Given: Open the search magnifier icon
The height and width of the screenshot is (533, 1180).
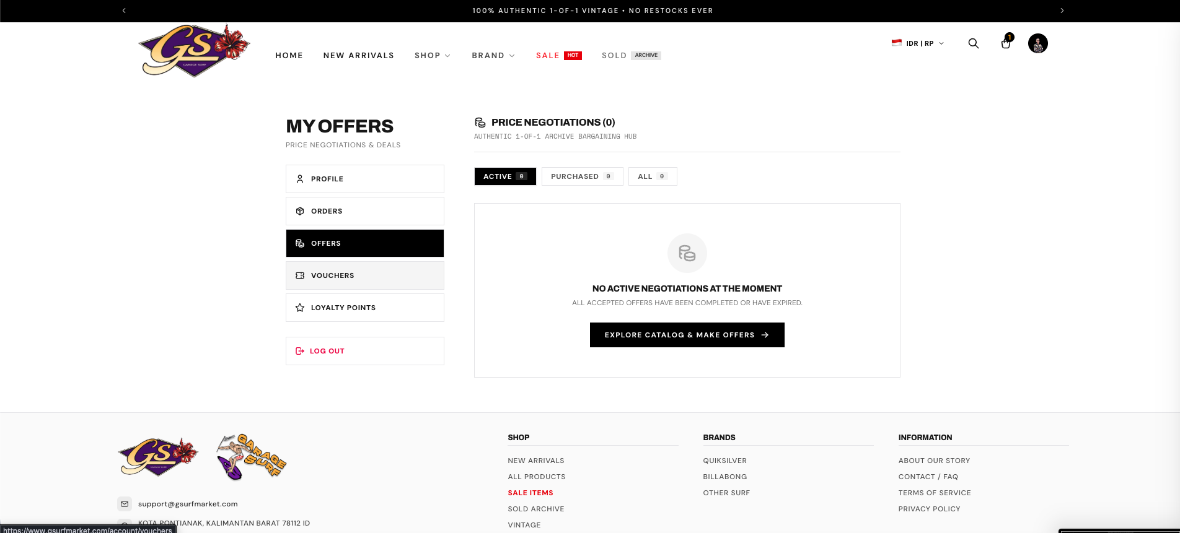Looking at the screenshot, I should coord(974,43).
